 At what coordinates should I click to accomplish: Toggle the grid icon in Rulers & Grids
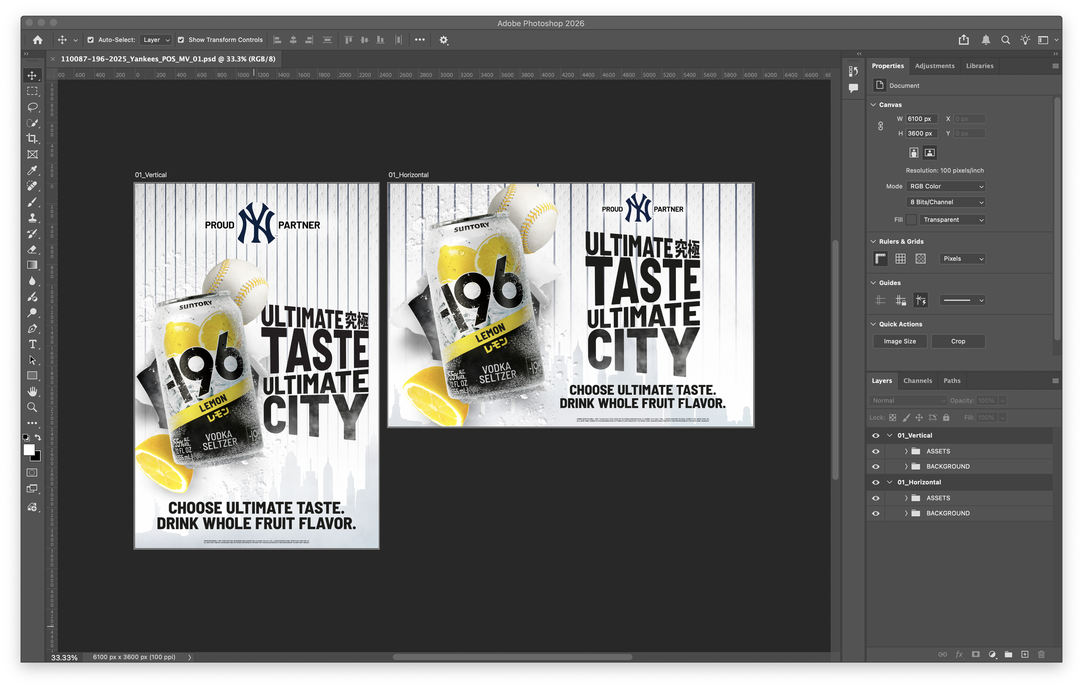(900, 258)
